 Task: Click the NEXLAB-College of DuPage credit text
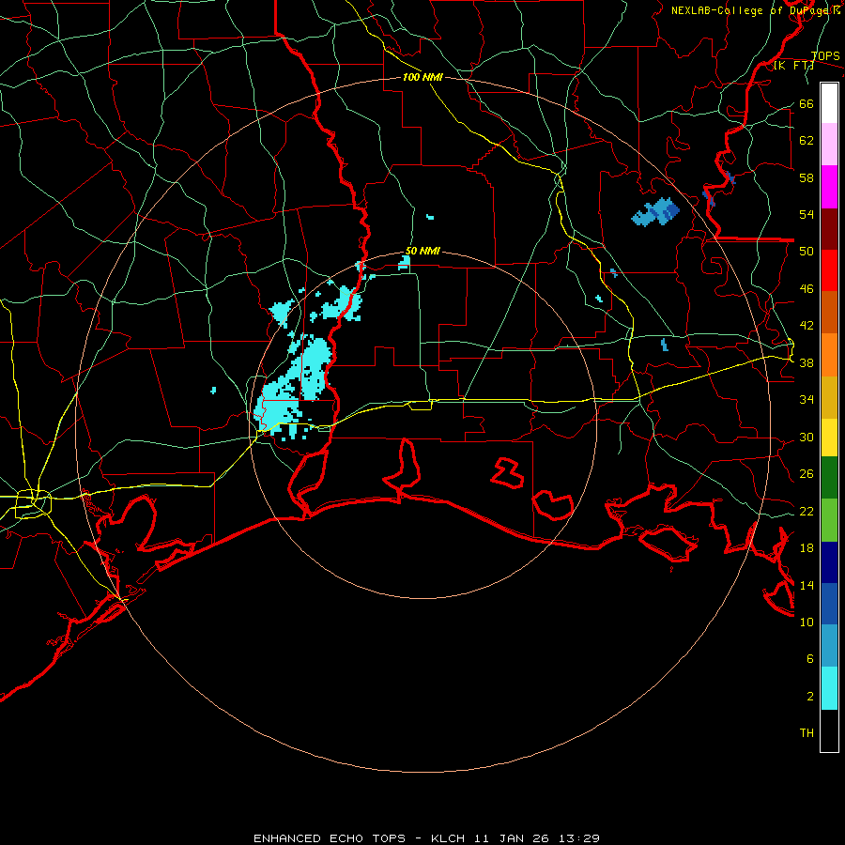[756, 10]
